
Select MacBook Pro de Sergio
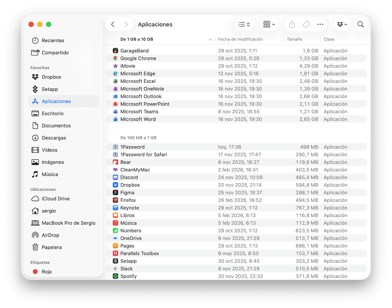(63, 223)
